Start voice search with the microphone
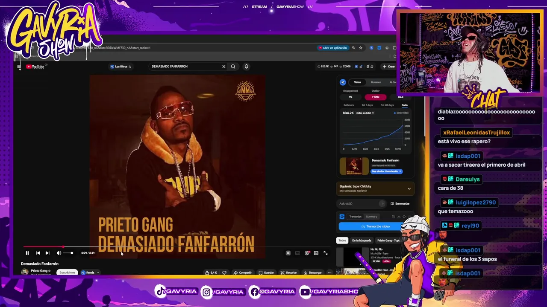Viewport: 547px width, 307px height. [246, 67]
